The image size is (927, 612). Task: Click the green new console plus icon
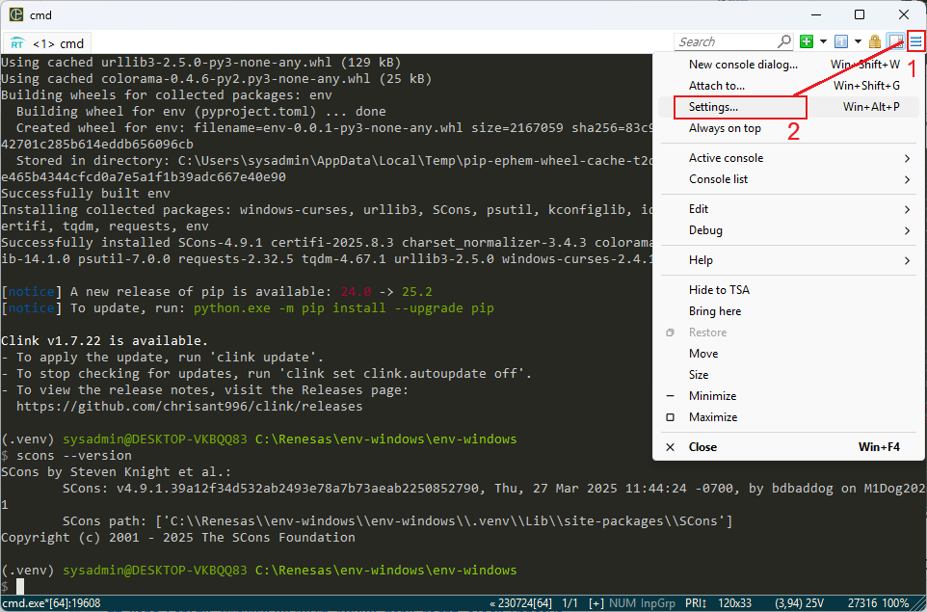pos(807,41)
